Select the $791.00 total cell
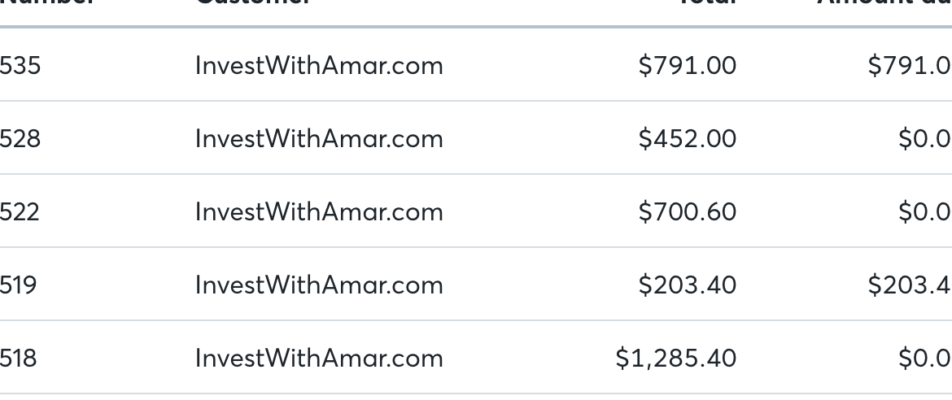The height and width of the screenshot is (400, 952). [688, 65]
